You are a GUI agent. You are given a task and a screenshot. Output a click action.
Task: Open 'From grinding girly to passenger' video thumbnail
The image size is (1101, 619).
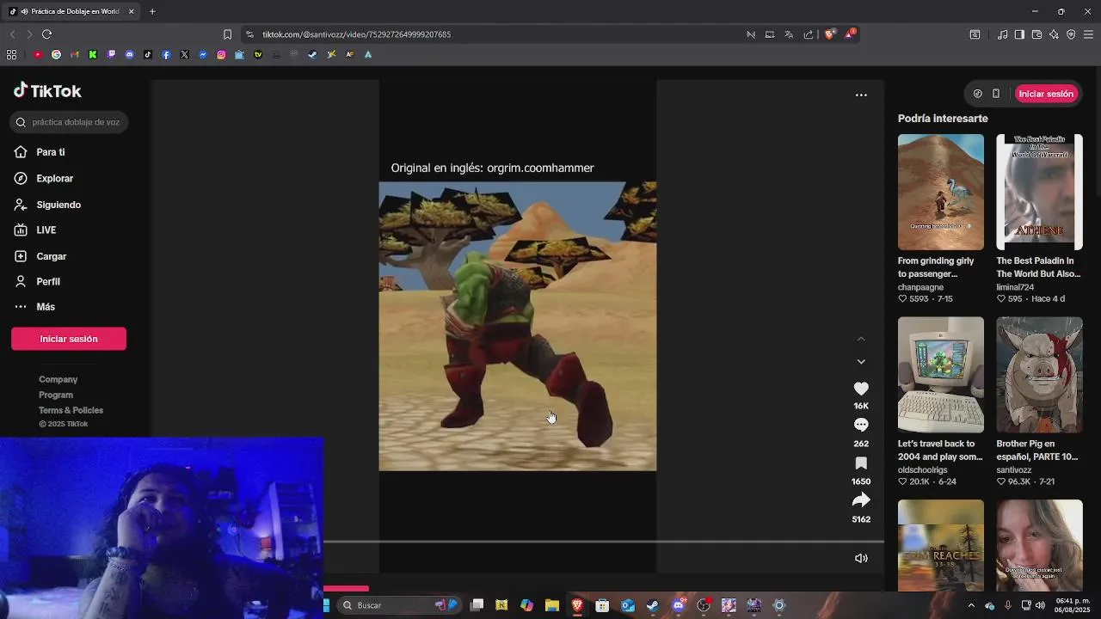[941, 192]
